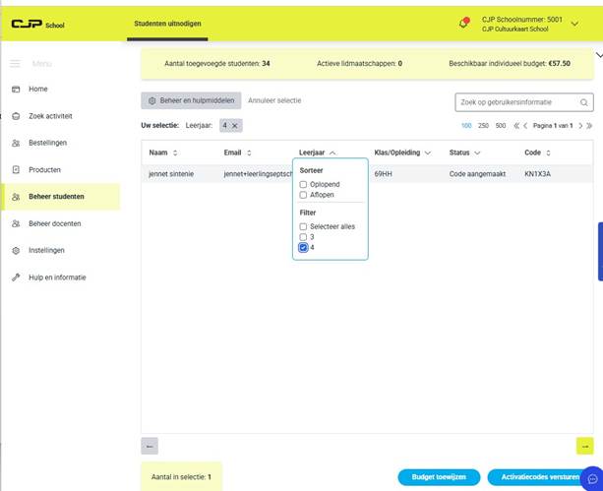
Task: Open Bestellingen menu item
Action: (x=47, y=143)
